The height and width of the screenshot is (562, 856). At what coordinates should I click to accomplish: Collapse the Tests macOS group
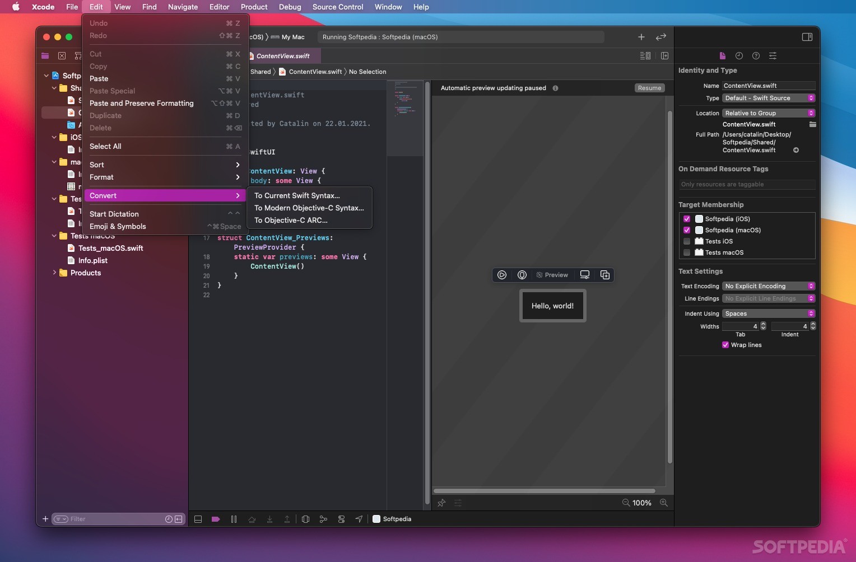coord(54,236)
